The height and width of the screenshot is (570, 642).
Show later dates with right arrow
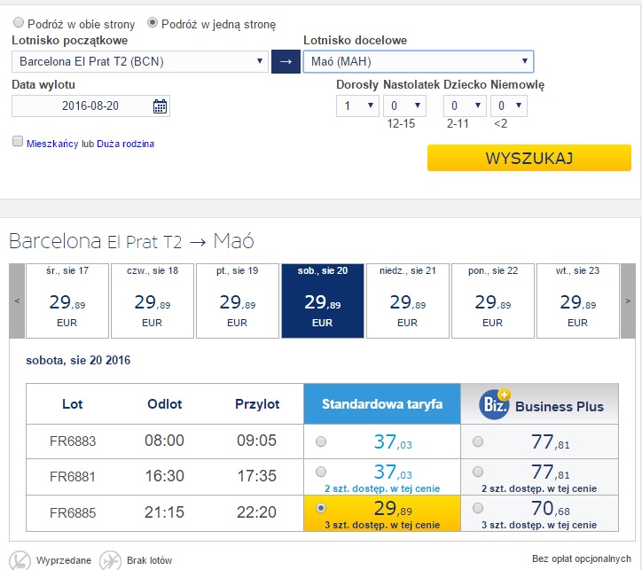[x=628, y=301]
